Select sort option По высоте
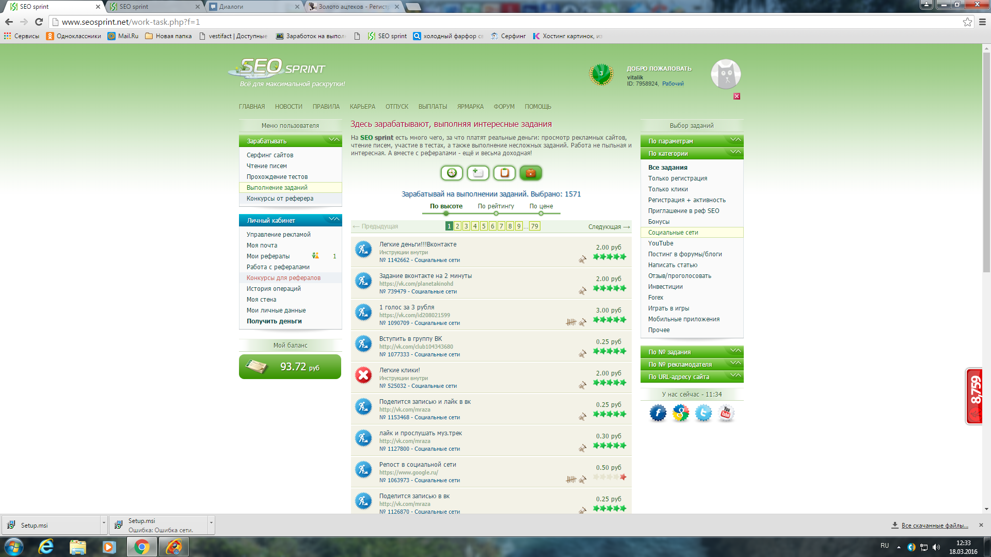This screenshot has height=557, width=991. 446,206
